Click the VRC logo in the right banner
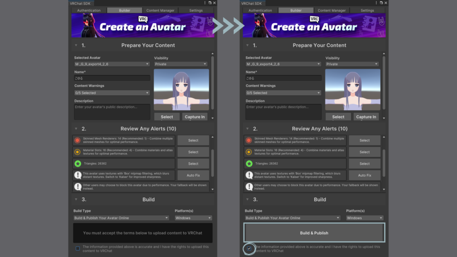 click(x=314, y=19)
